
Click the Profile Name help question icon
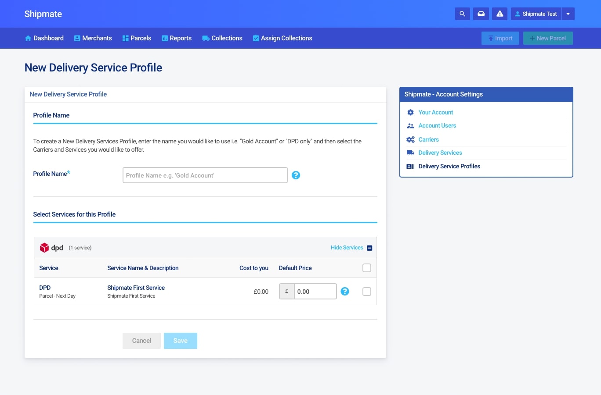tap(296, 175)
